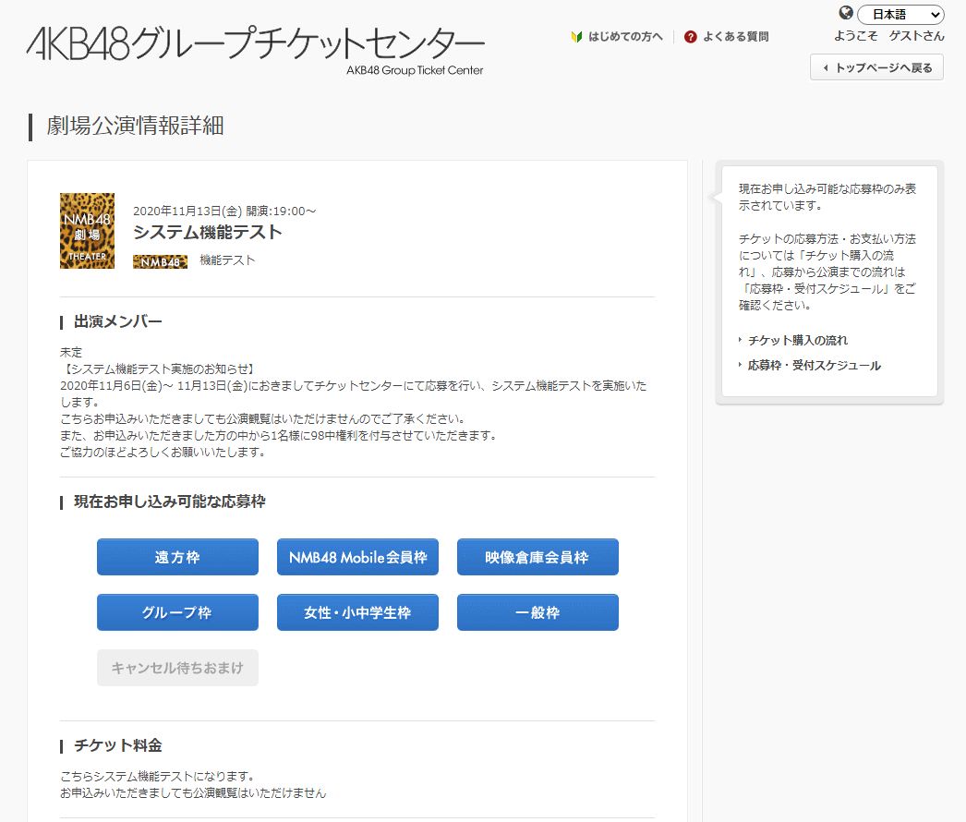
Task: Click the 機能テスト label beside NMB48 badge
Action: pos(226,260)
